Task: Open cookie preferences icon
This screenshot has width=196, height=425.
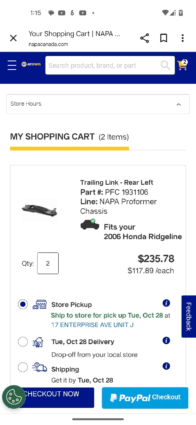Action: point(14,397)
